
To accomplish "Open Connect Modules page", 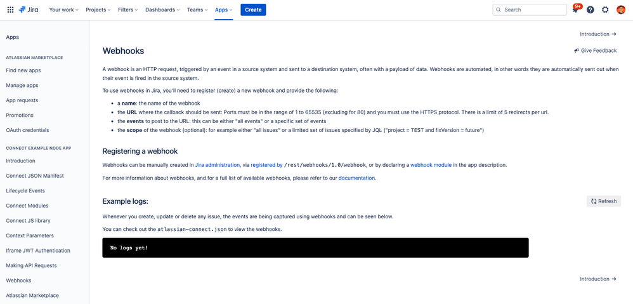I will click(x=27, y=206).
